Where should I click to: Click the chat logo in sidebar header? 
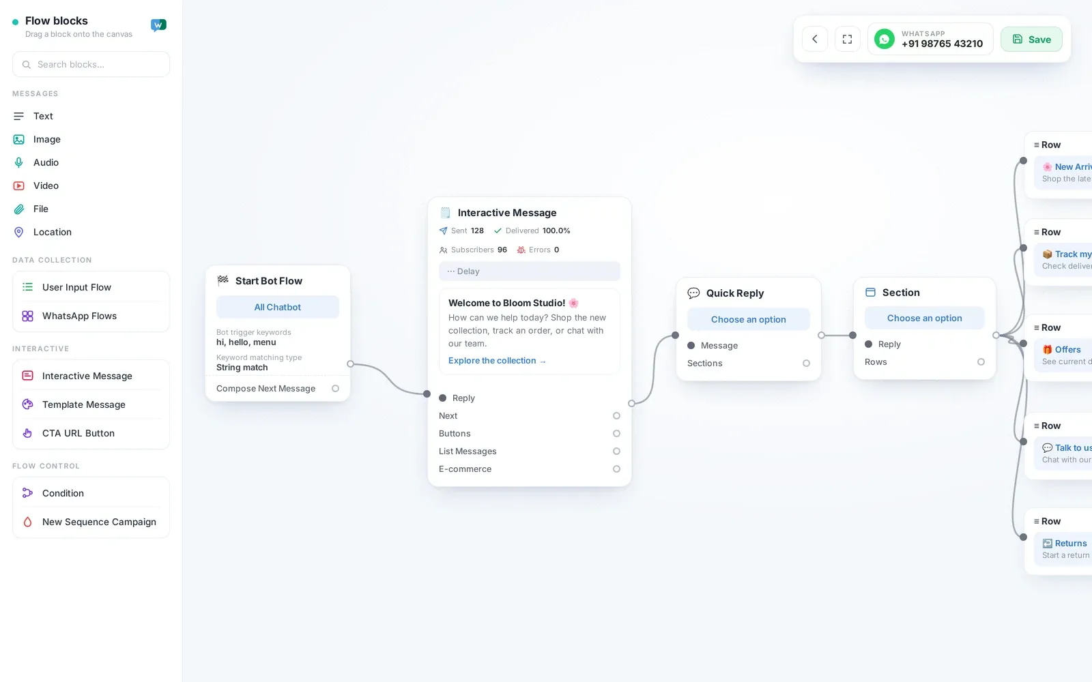[158, 25]
